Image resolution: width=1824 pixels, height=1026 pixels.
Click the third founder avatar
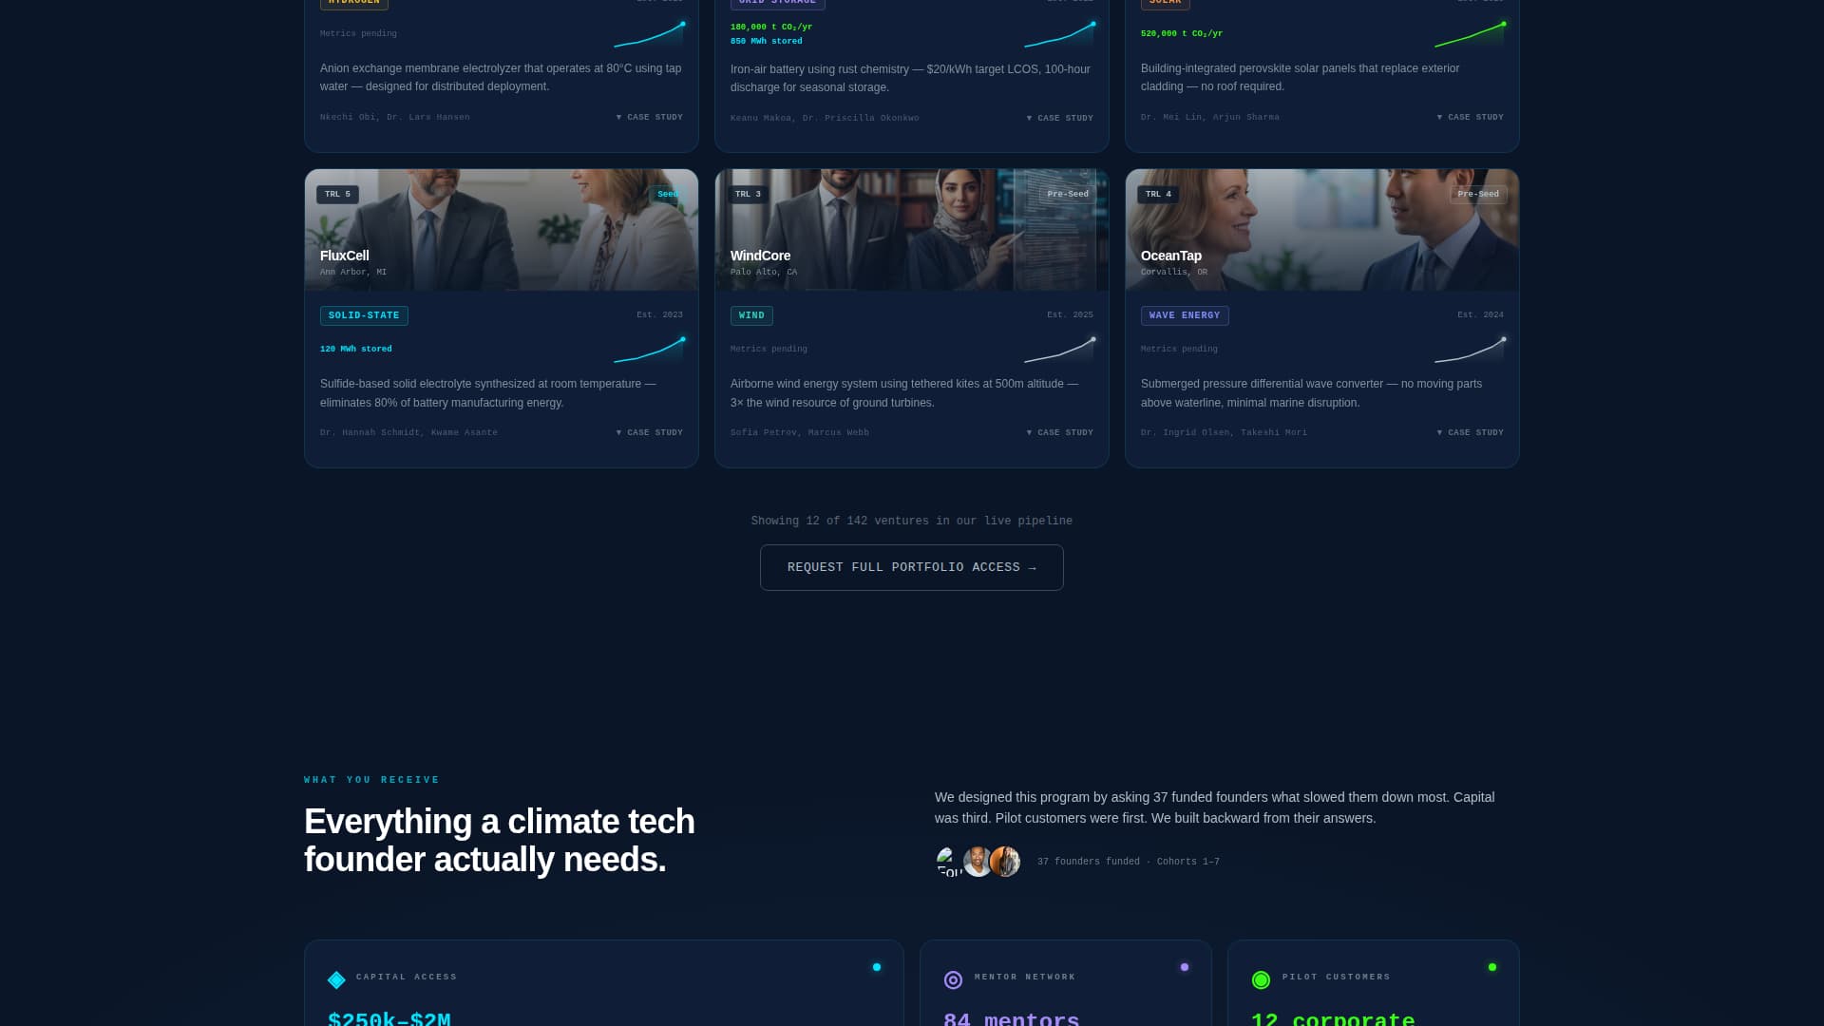(x=1005, y=862)
